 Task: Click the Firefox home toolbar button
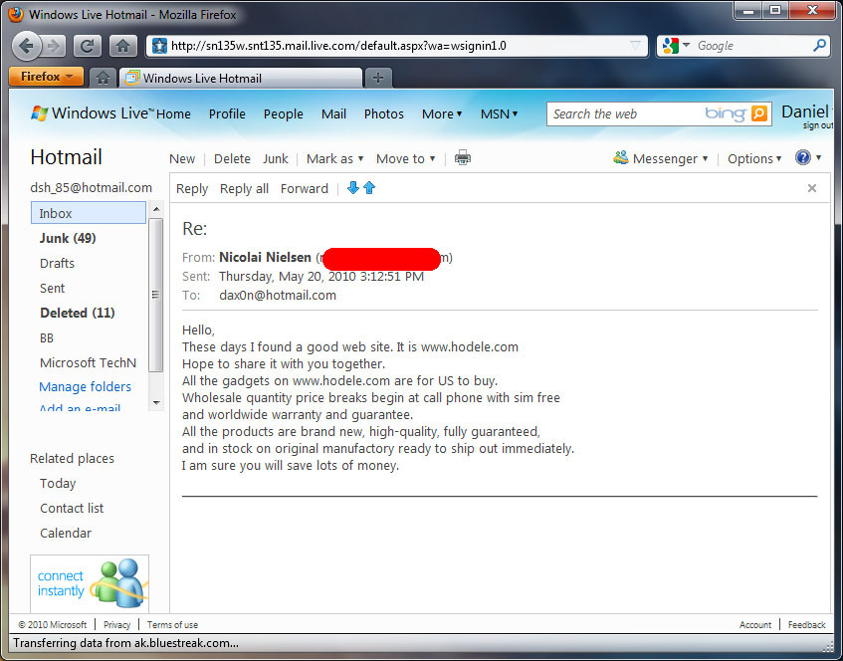coord(122,46)
